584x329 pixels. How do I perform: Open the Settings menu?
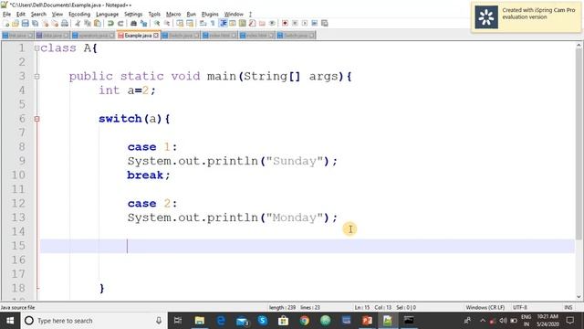[133, 15]
